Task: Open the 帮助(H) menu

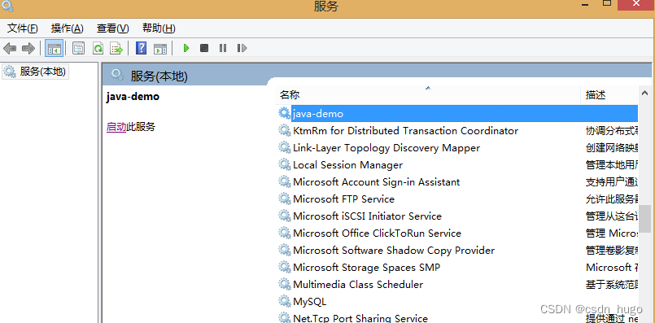Action: pos(159,28)
